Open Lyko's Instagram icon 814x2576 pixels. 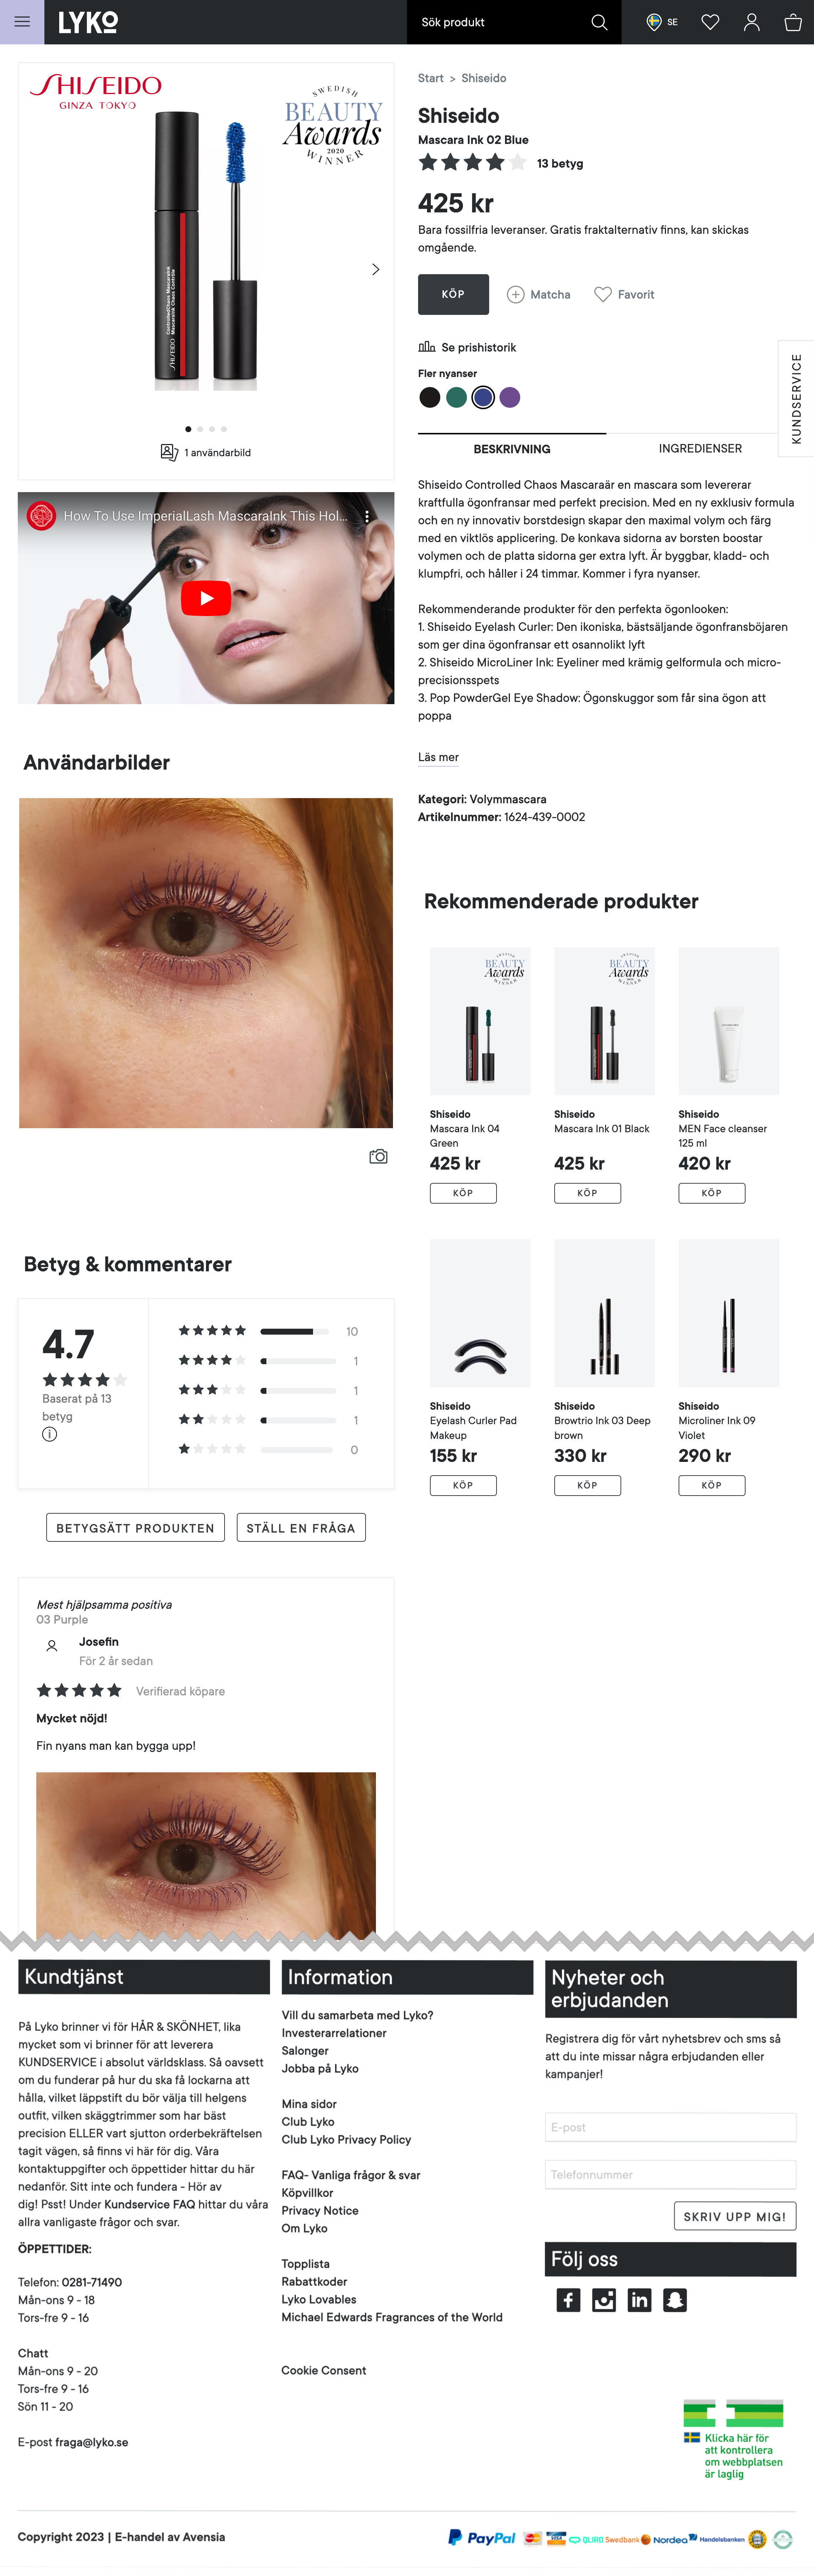(x=604, y=2300)
